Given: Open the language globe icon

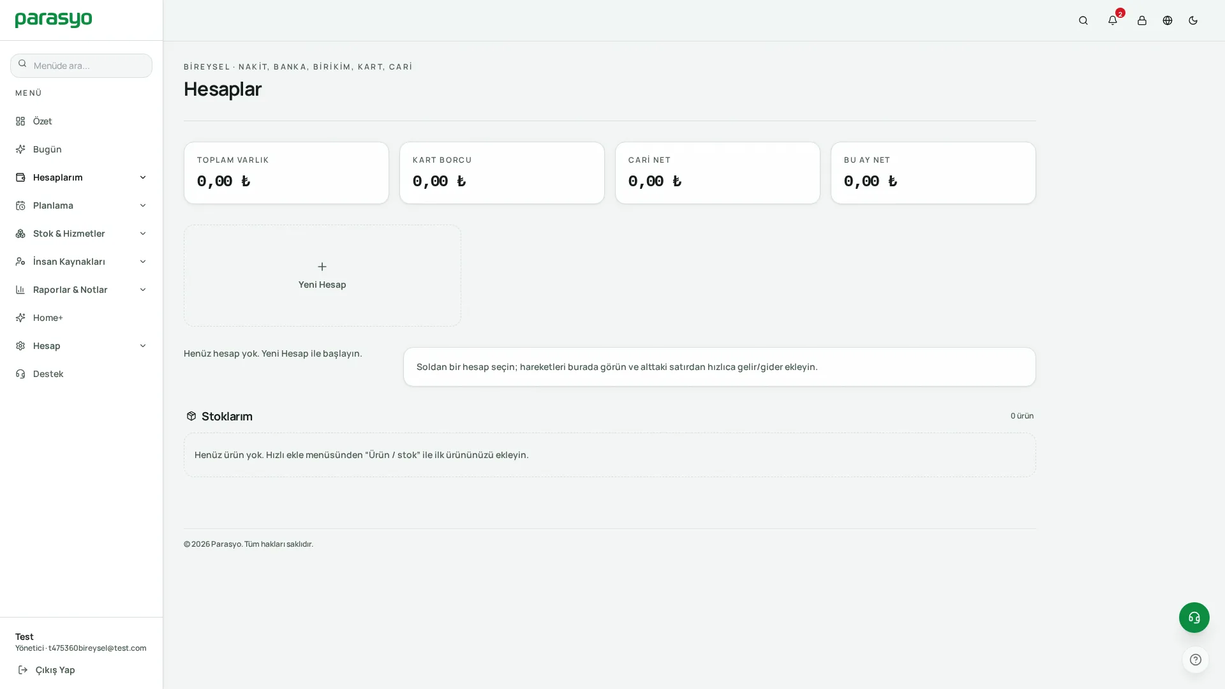Looking at the screenshot, I should [x=1168, y=20].
